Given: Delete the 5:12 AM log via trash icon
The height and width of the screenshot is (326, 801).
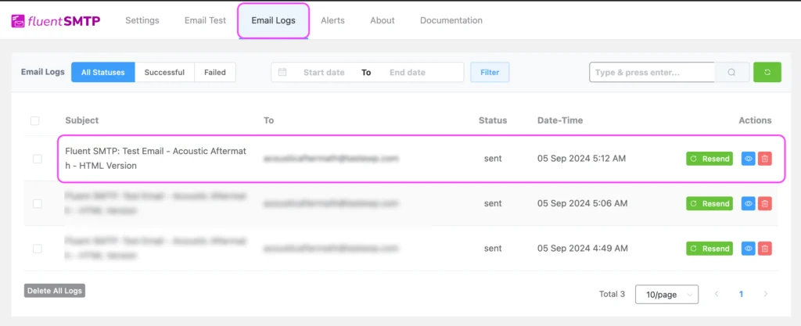Looking at the screenshot, I should (x=765, y=159).
